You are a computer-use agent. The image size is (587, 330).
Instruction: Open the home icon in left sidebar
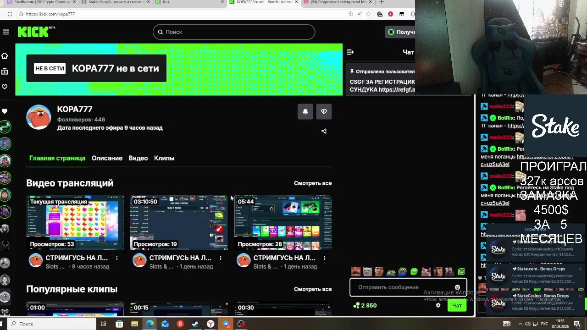pos(5,56)
